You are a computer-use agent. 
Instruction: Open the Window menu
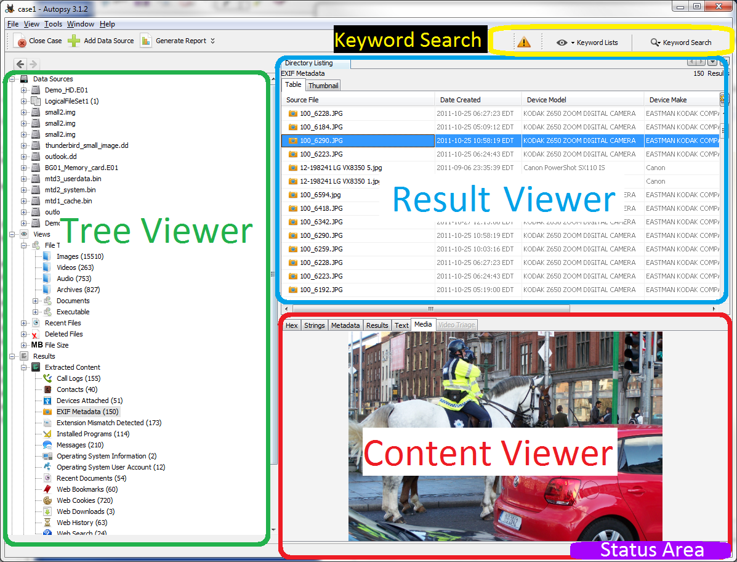tap(81, 24)
